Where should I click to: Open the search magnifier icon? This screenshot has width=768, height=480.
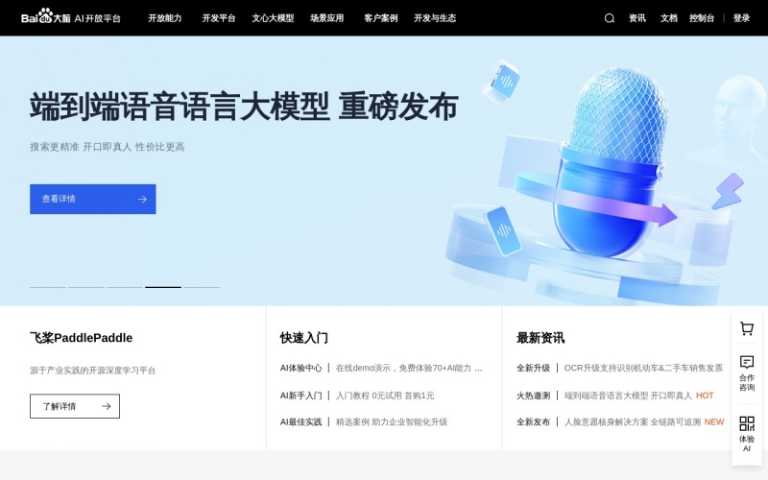pos(610,18)
